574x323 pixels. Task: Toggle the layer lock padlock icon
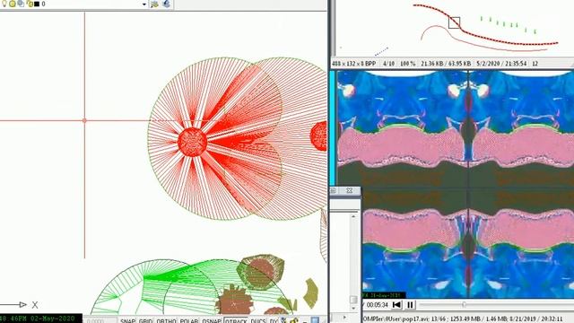point(30,4)
